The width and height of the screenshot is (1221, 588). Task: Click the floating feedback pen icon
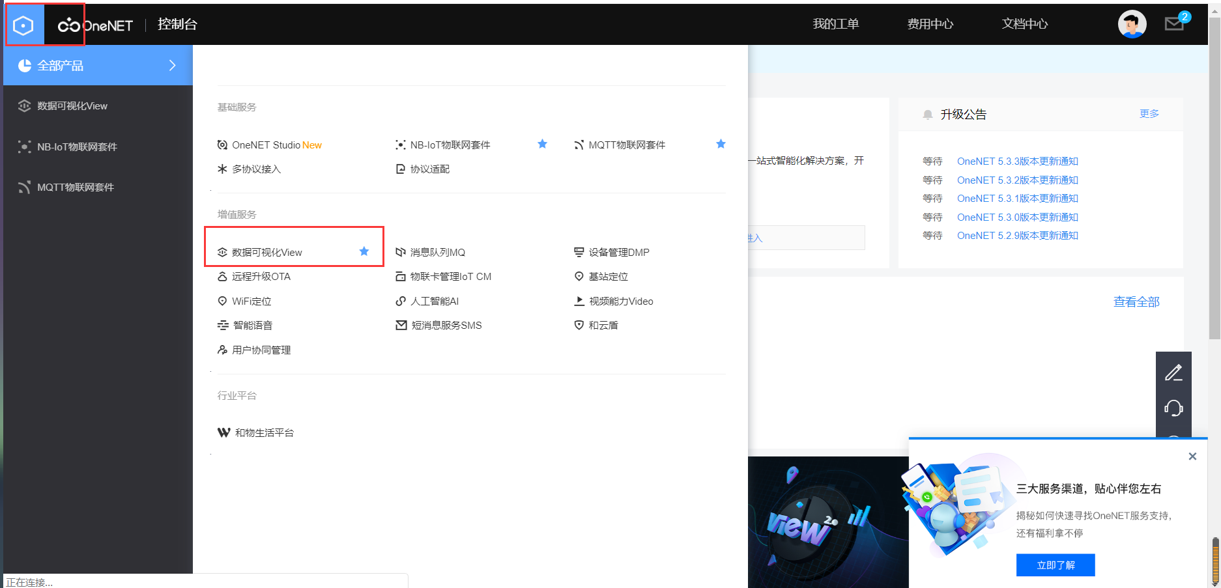1173,372
